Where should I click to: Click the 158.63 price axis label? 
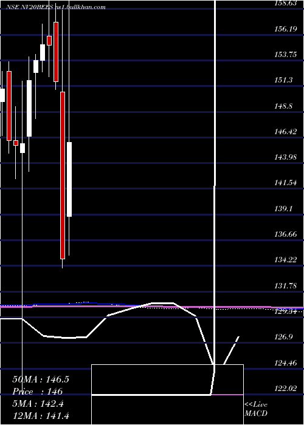coord(286,3)
